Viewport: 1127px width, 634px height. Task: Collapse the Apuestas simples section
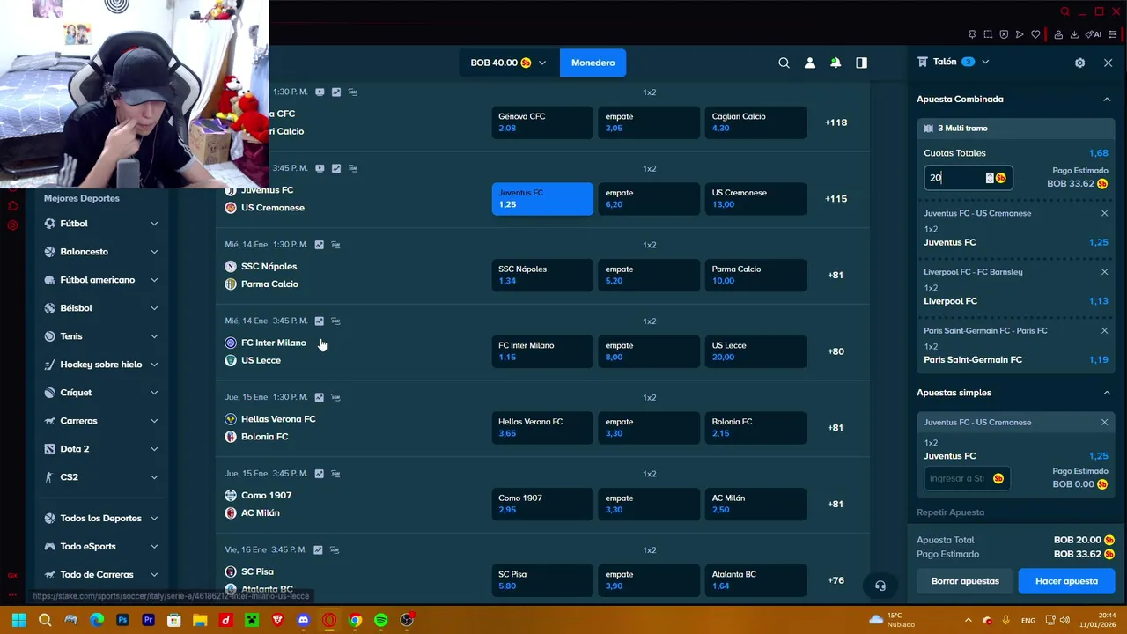pyautogui.click(x=1107, y=393)
